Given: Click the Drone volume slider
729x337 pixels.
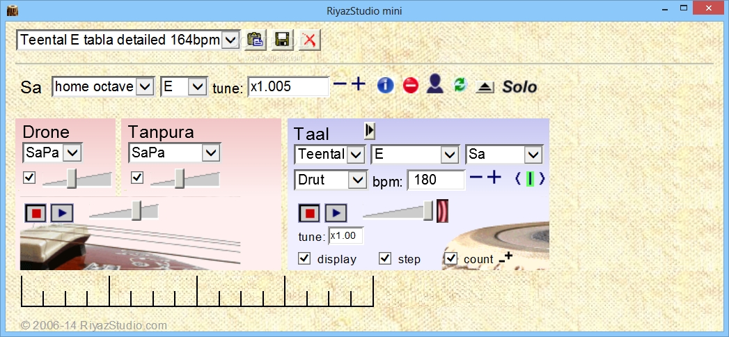Looking at the screenshot, I should (77, 179).
